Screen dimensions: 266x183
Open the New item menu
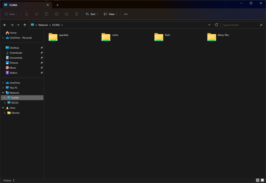11,14
